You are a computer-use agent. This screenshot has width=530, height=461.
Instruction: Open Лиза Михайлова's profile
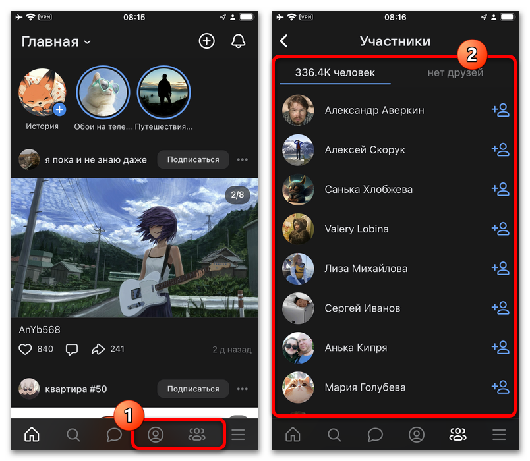pyautogui.click(x=366, y=269)
